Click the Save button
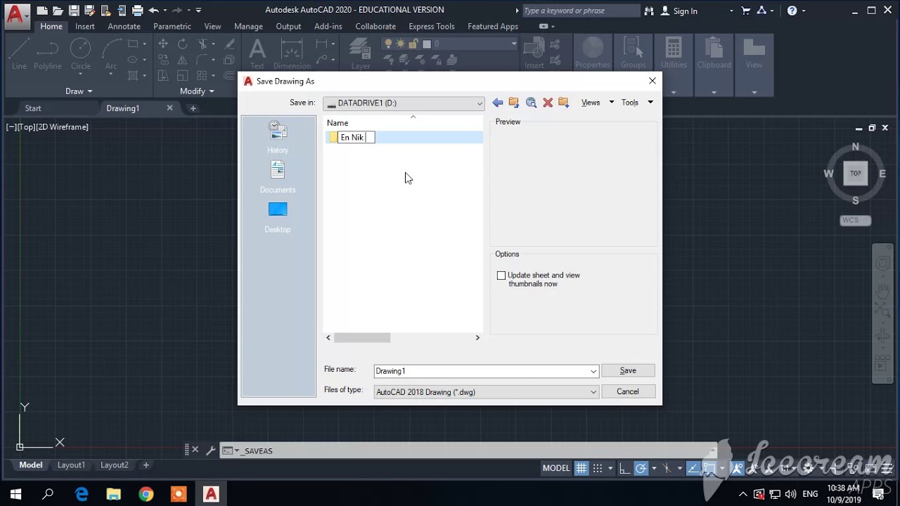Screen dimensions: 900x506 [628, 370]
